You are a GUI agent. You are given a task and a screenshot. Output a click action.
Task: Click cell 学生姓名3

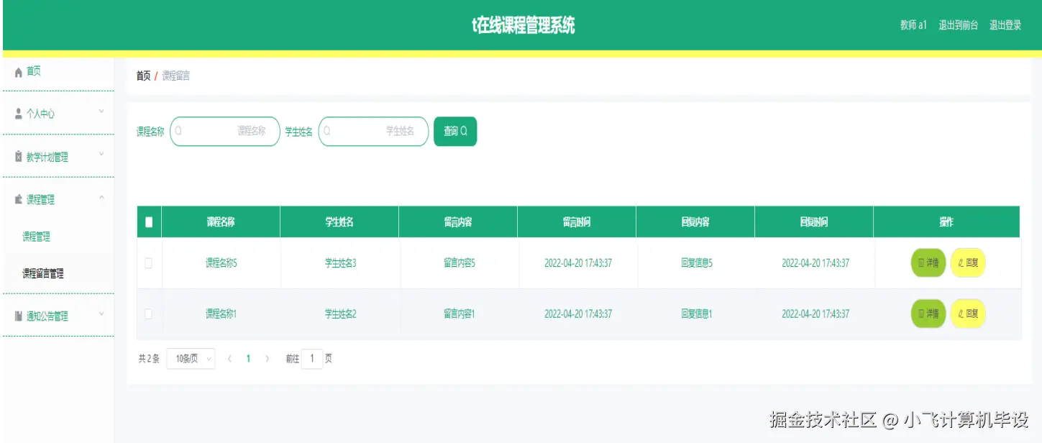click(340, 263)
